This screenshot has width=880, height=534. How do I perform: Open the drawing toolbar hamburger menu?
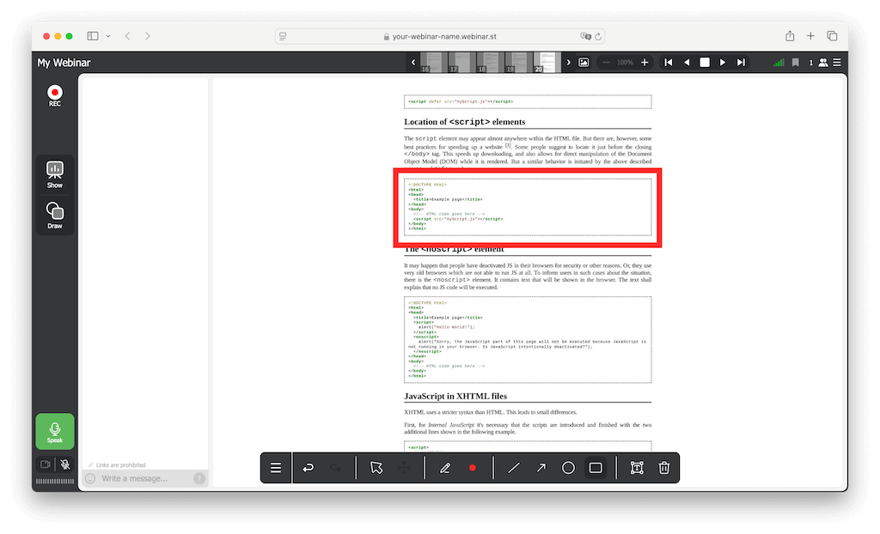[x=276, y=468]
